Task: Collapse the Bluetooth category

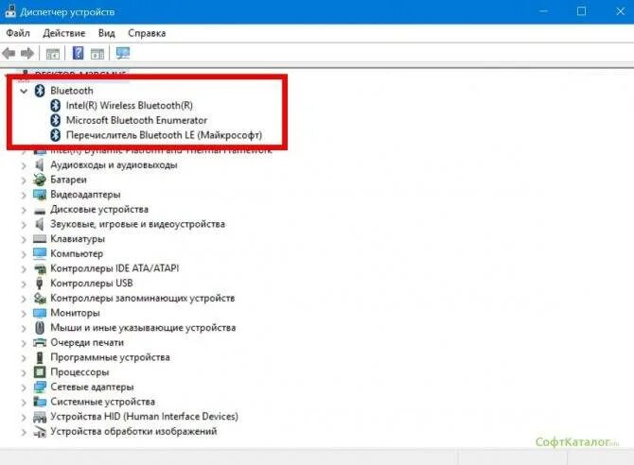Action: point(24,91)
